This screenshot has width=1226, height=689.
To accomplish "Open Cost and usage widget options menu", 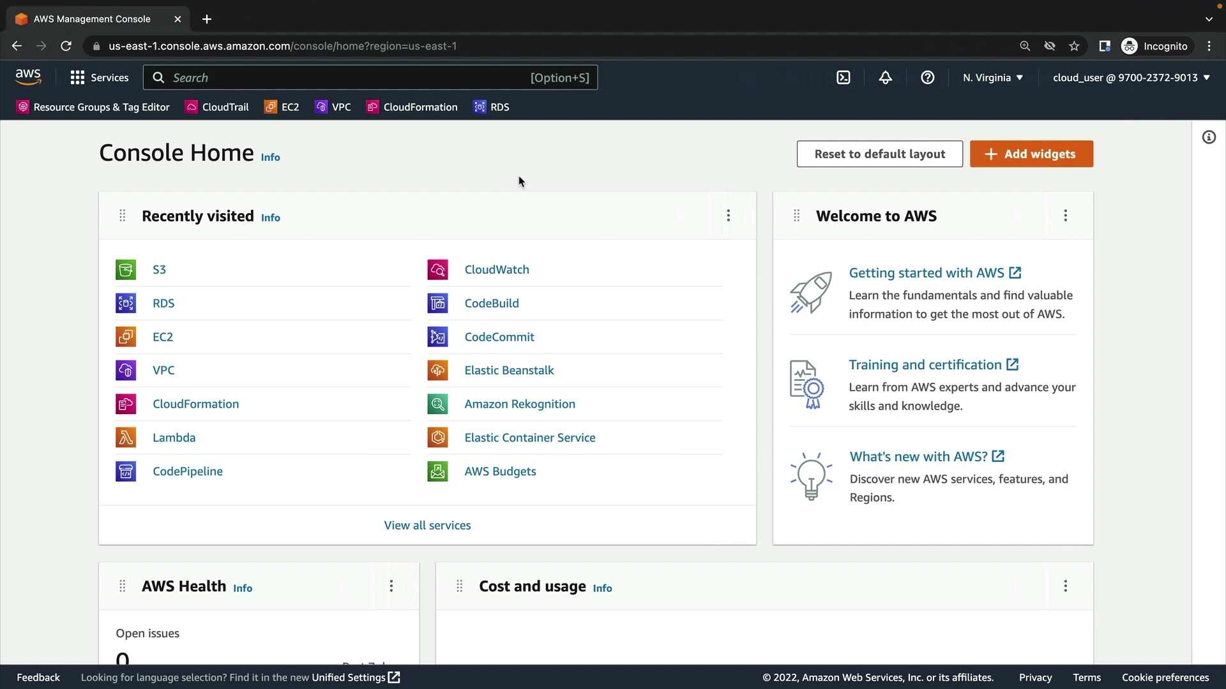I will [x=1065, y=586].
